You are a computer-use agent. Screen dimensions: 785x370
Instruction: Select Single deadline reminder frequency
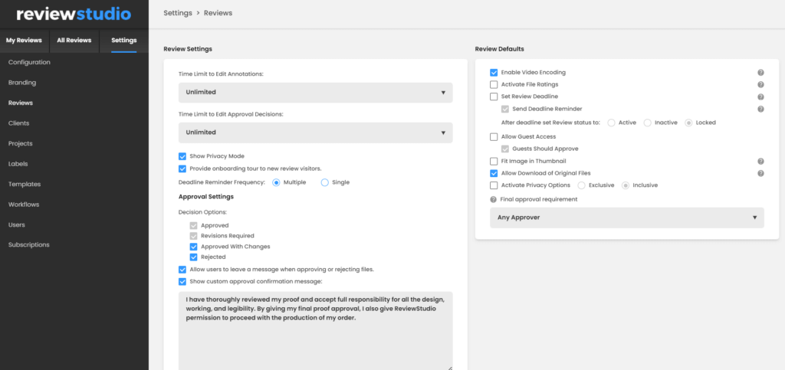click(324, 182)
